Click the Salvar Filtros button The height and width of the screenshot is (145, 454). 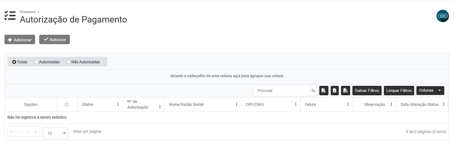click(x=367, y=91)
